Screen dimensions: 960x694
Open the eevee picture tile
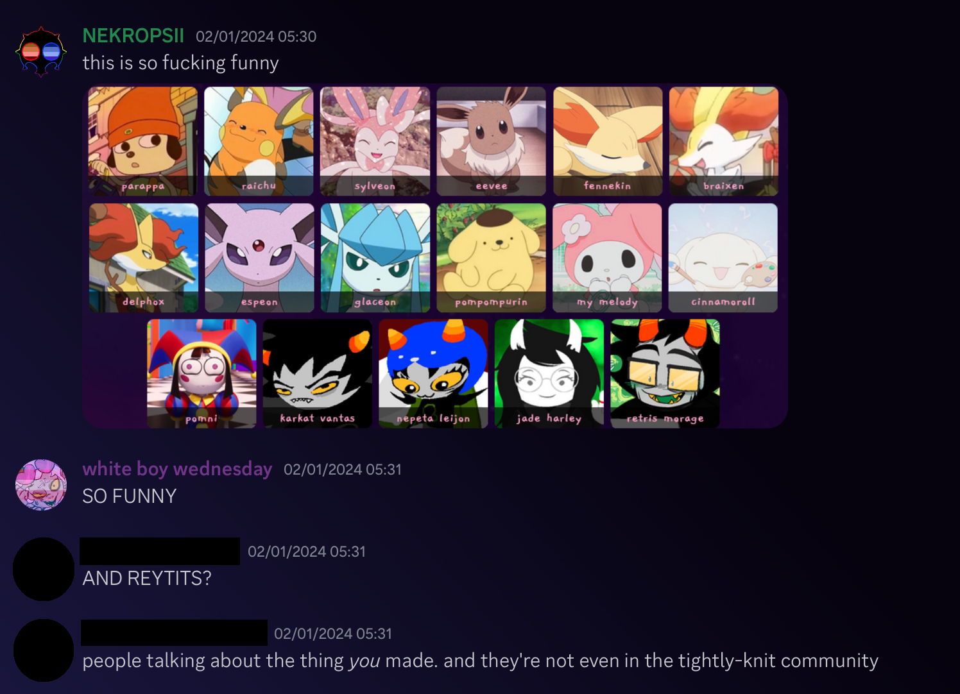click(492, 141)
